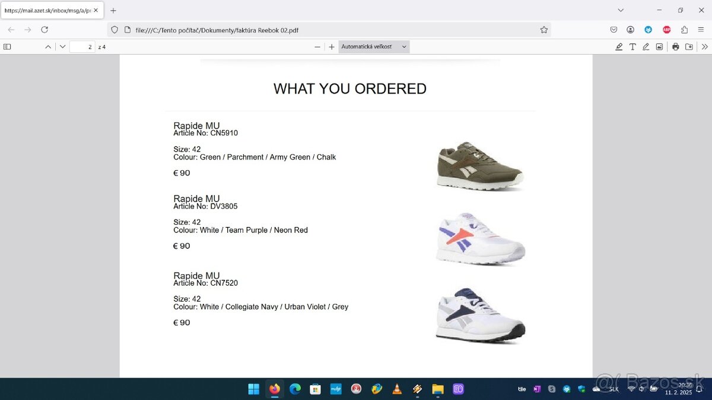Open the Firefox account icon
The height and width of the screenshot is (400, 712).
point(630,30)
